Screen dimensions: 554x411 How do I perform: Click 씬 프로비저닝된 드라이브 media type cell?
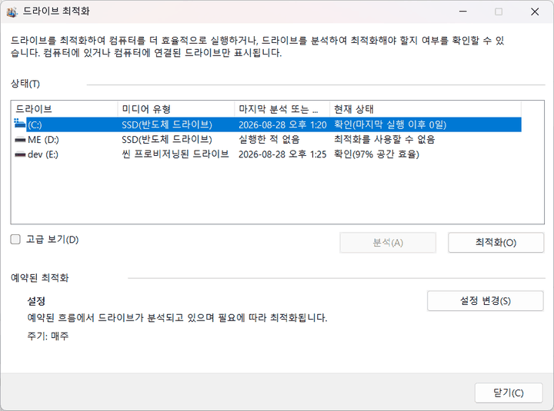pyautogui.click(x=175, y=154)
